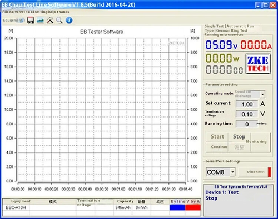Click the Serial Port Settings group label
The height and width of the screenshot is (219, 278).
[x=223, y=161]
